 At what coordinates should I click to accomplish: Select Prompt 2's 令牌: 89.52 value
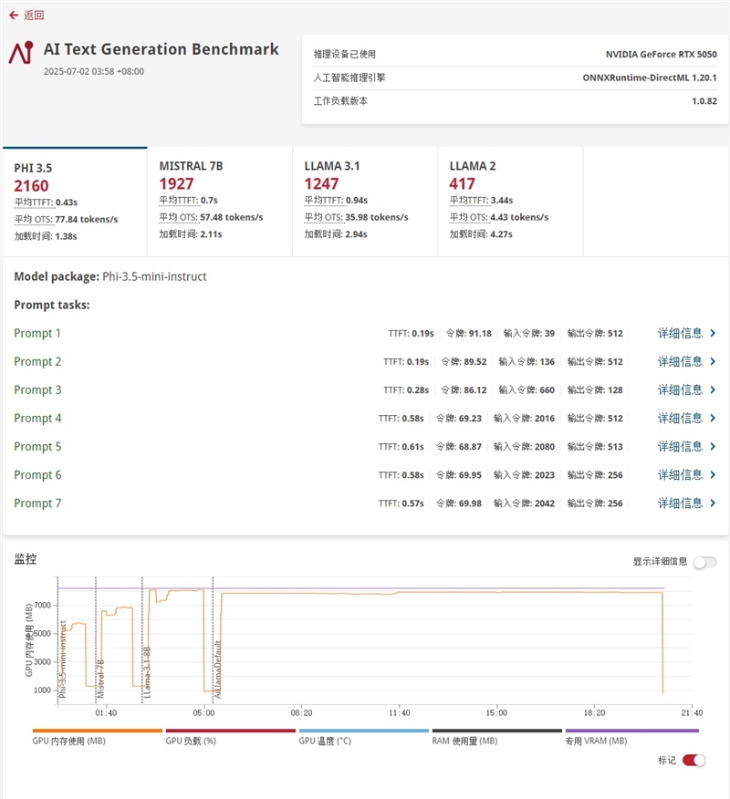464,362
